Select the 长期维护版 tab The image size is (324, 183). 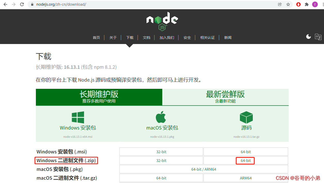click(99, 97)
